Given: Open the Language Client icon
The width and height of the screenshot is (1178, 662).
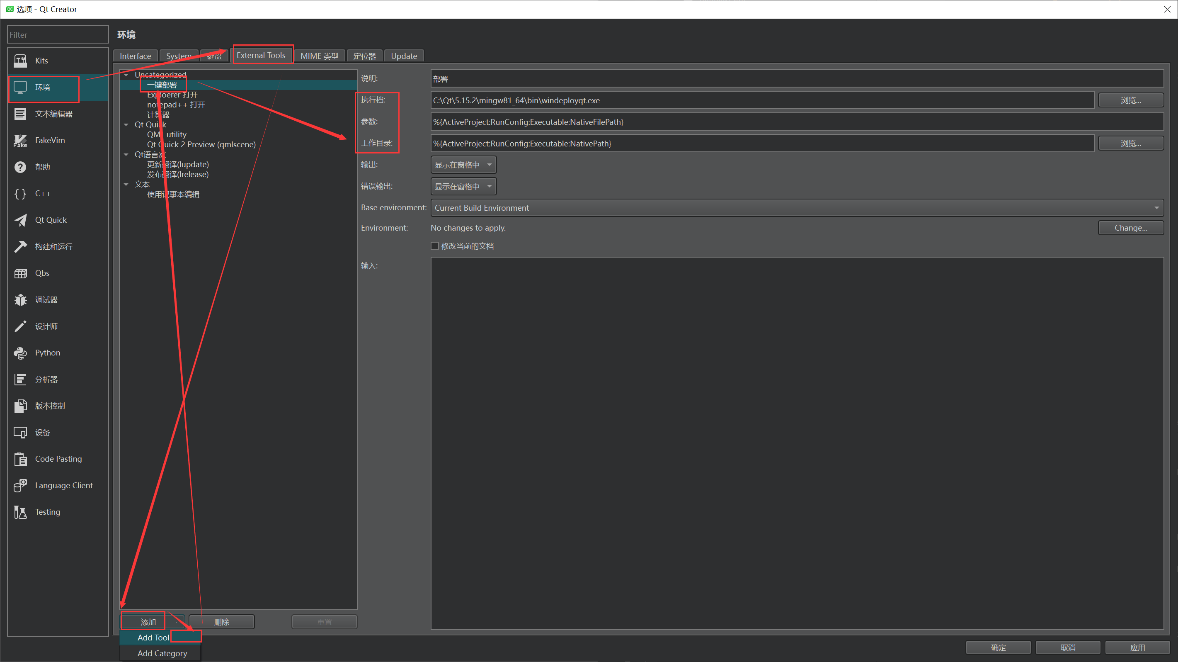Looking at the screenshot, I should click(20, 485).
